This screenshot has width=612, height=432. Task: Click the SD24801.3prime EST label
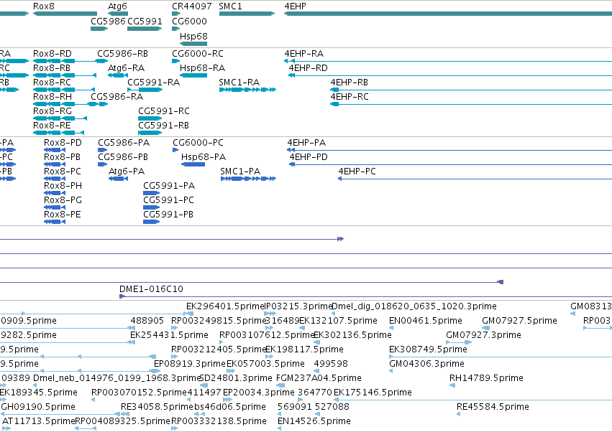236,378
